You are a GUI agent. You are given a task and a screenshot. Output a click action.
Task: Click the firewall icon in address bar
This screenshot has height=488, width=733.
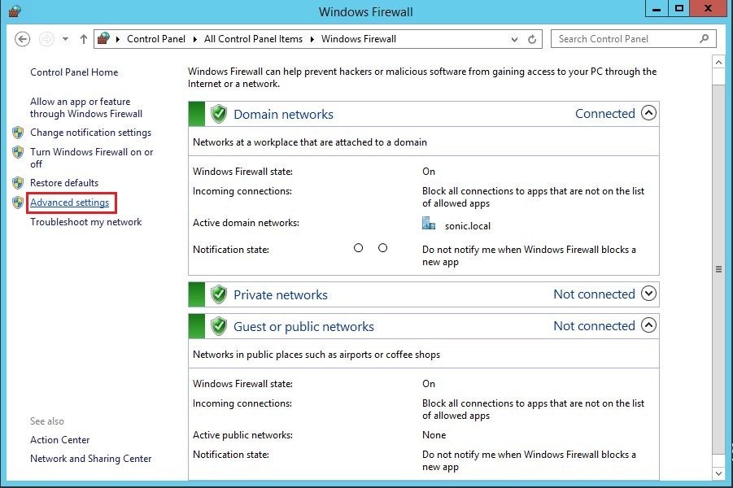click(103, 38)
